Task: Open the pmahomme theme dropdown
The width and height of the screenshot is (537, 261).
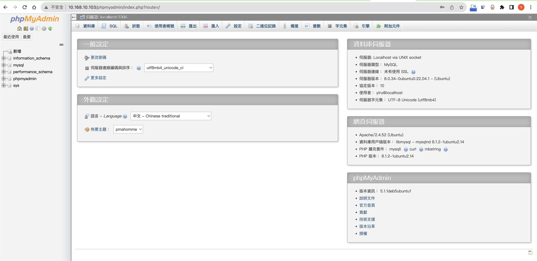Action: [128, 129]
